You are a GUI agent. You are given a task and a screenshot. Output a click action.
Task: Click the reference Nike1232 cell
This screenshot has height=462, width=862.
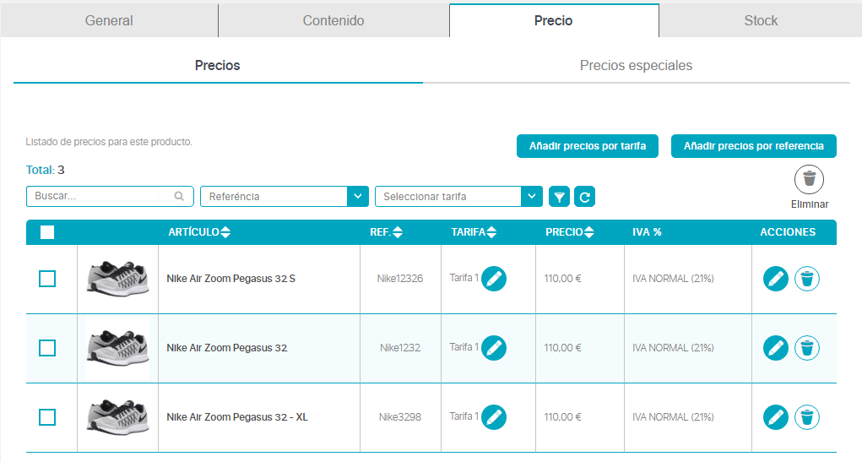400,348
